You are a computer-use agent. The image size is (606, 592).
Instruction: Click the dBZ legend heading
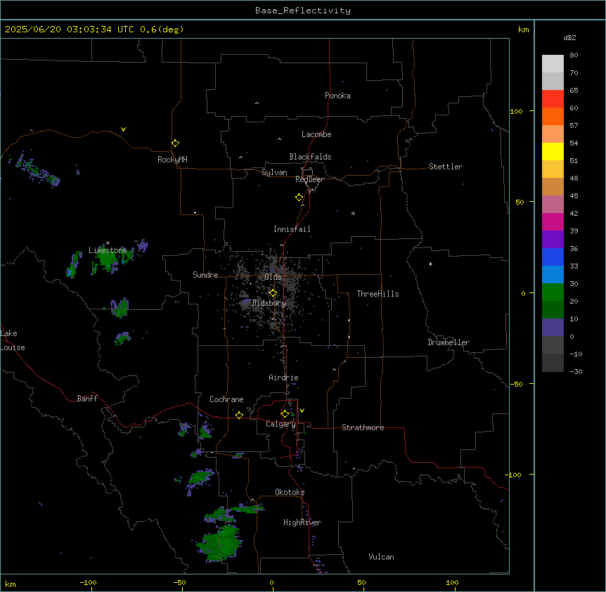point(569,38)
